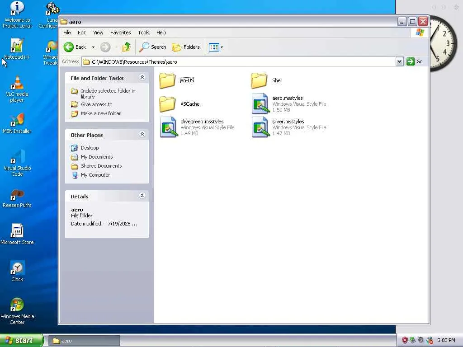Click the taskbar clock showing 5:05 PM
Image resolution: width=463 pixels, height=347 pixels.
tap(446, 340)
